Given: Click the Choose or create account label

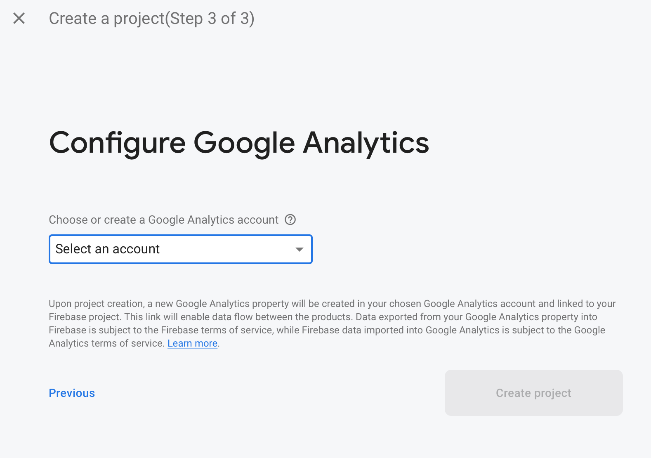Looking at the screenshot, I should pyautogui.click(x=163, y=220).
